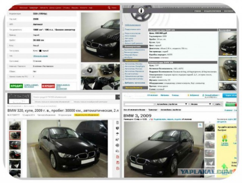Click the 'BMW 3, 2009' listing title
Screen dimensions: 242x183
coord(137,116)
